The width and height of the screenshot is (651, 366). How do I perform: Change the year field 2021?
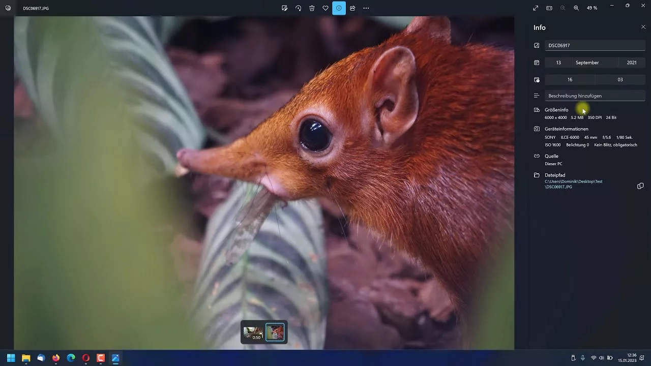click(x=632, y=63)
